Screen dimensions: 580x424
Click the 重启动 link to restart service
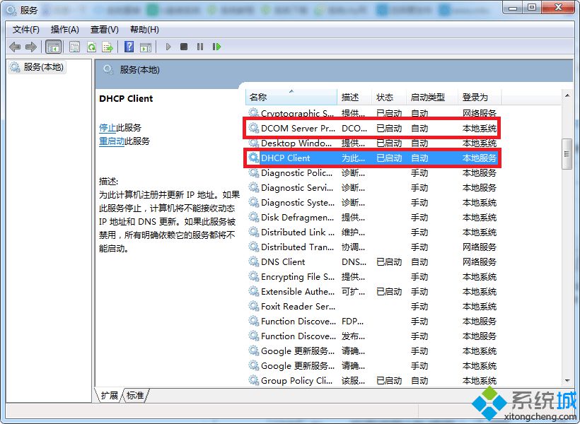tap(111, 141)
